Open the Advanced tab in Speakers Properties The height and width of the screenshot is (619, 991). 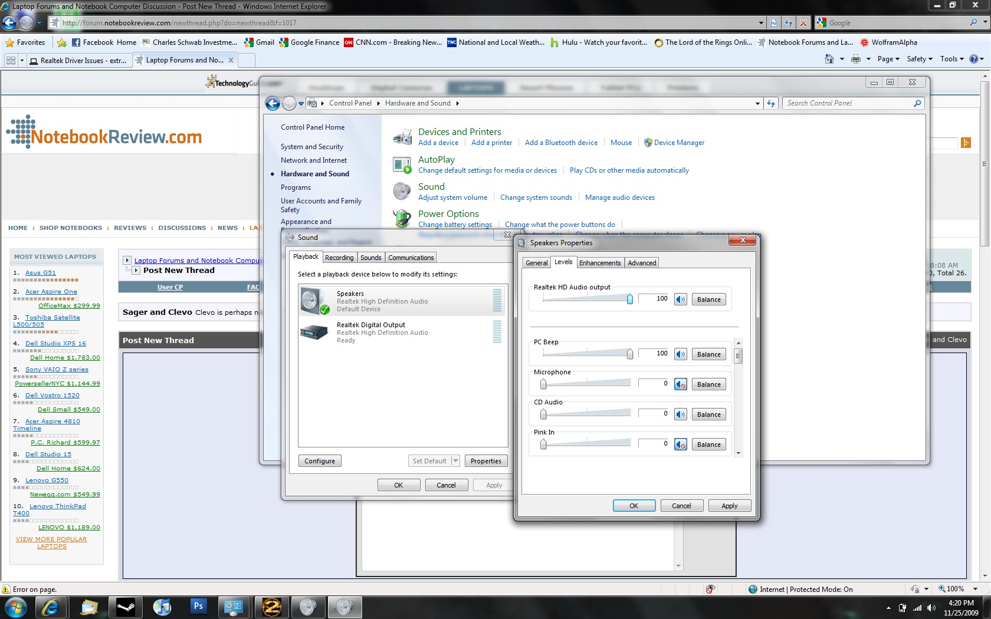point(642,263)
